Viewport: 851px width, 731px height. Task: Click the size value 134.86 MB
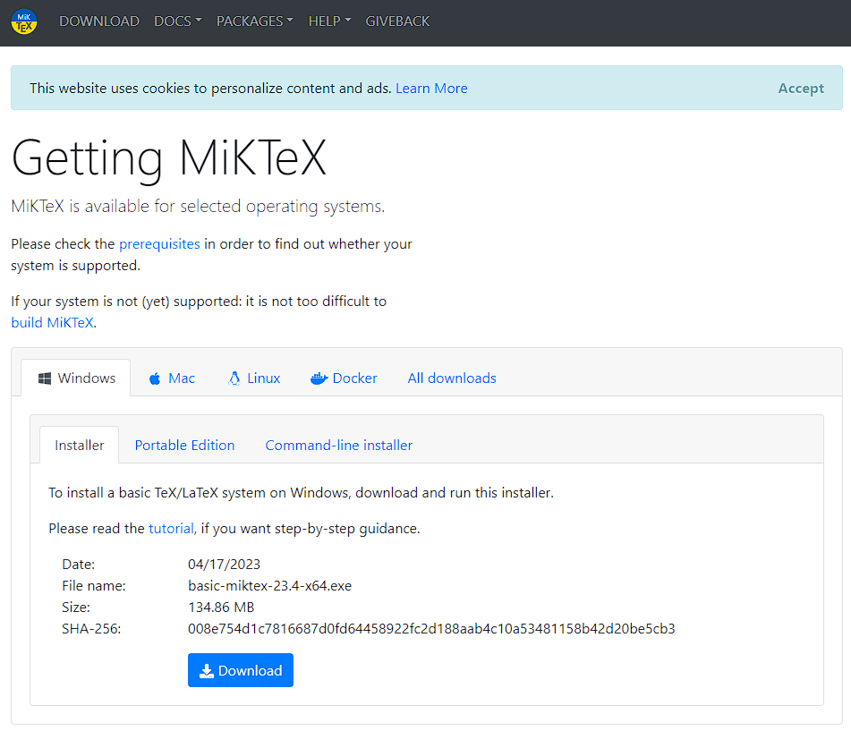221,608
